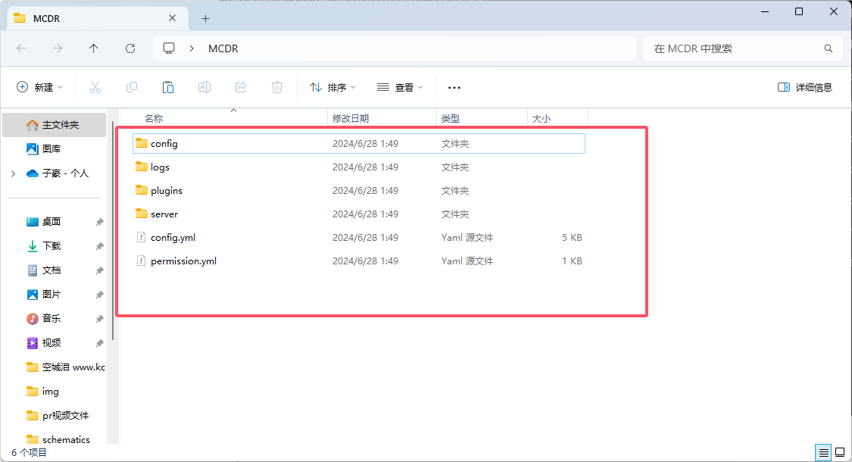Go forward with the right arrow
The height and width of the screenshot is (462, 852).
(x=57, y=48)
